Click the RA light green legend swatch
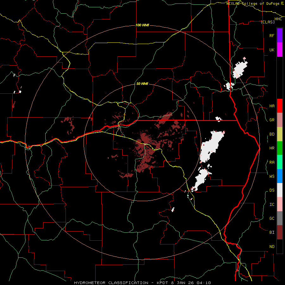The height and width of the screenshot is (285, 285). pyautogui.click(x=280, y=162)
